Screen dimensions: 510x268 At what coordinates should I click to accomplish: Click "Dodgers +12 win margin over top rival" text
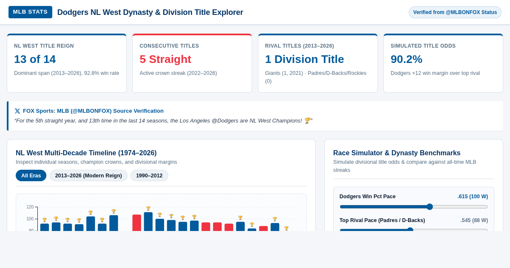[435, 73]
